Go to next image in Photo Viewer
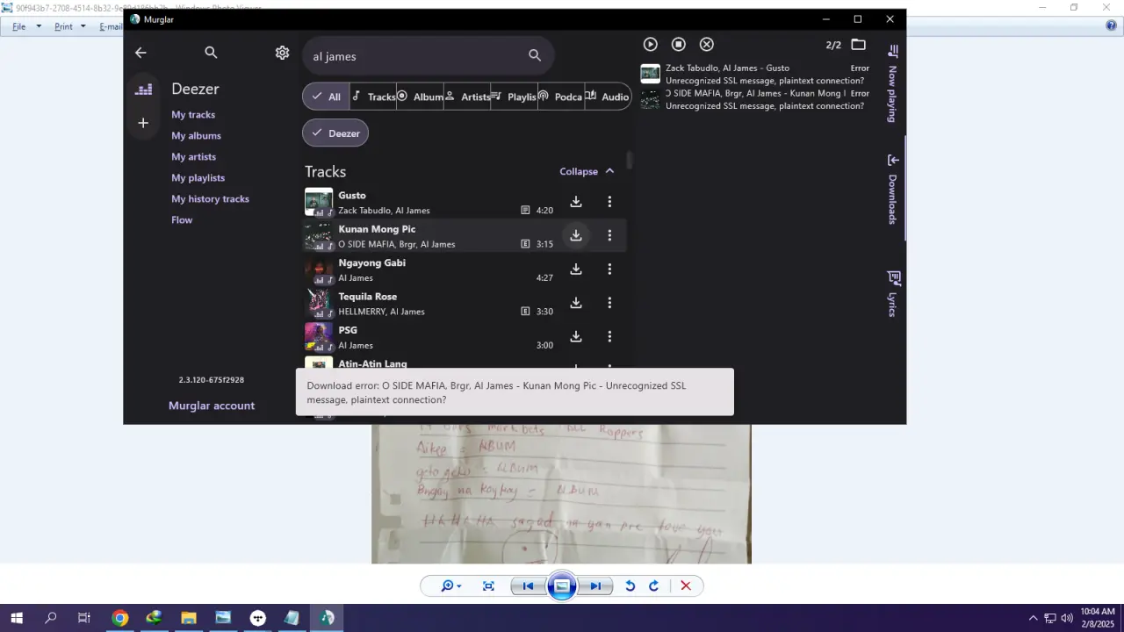Screen dimensions: 1124x632 594,586
